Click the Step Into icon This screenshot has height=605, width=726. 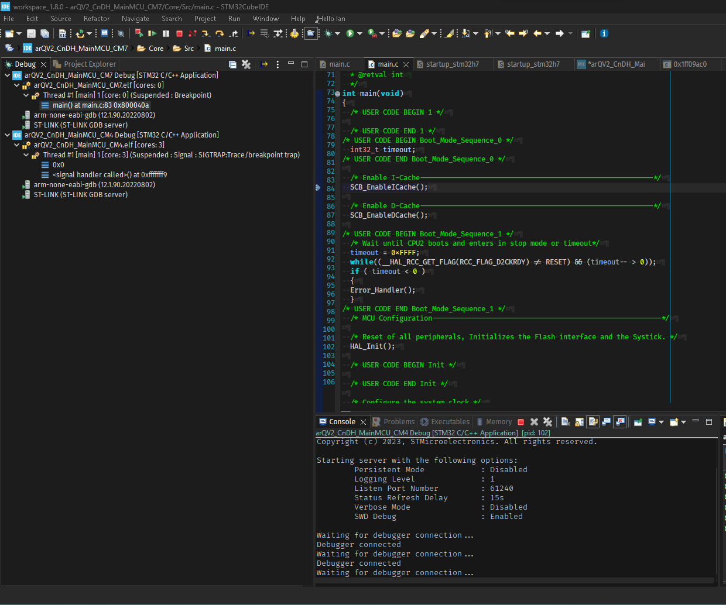(206, 33)
